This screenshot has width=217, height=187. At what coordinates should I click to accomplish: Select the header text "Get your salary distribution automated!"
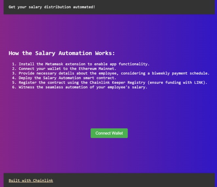tap(52, 7)
